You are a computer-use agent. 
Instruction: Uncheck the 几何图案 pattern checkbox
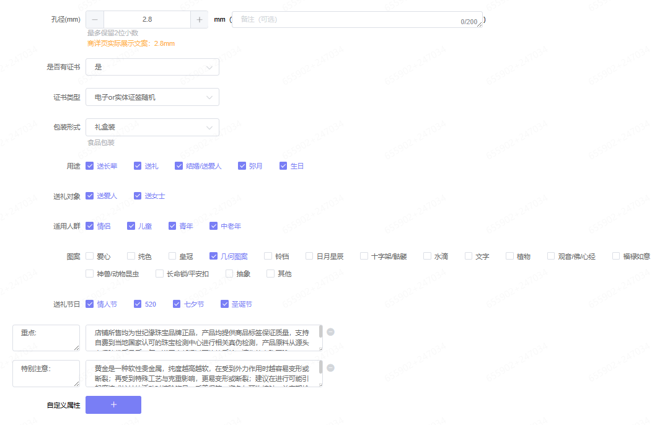pos(213,256)
